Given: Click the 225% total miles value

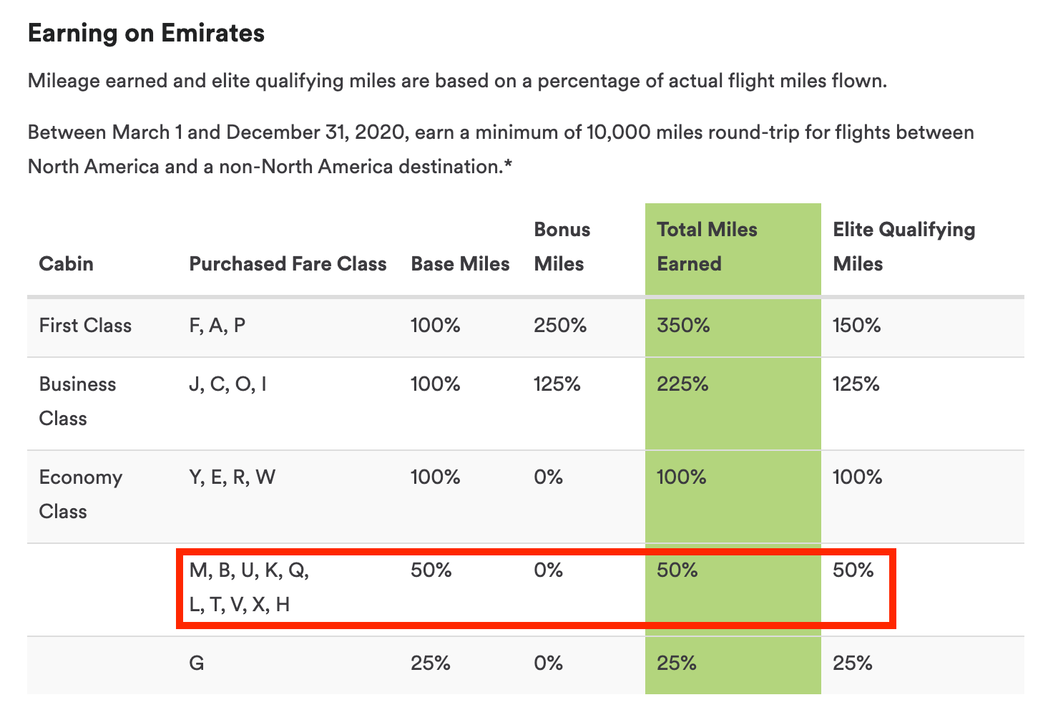Looking at the screenshot, I should coord(682,384).
